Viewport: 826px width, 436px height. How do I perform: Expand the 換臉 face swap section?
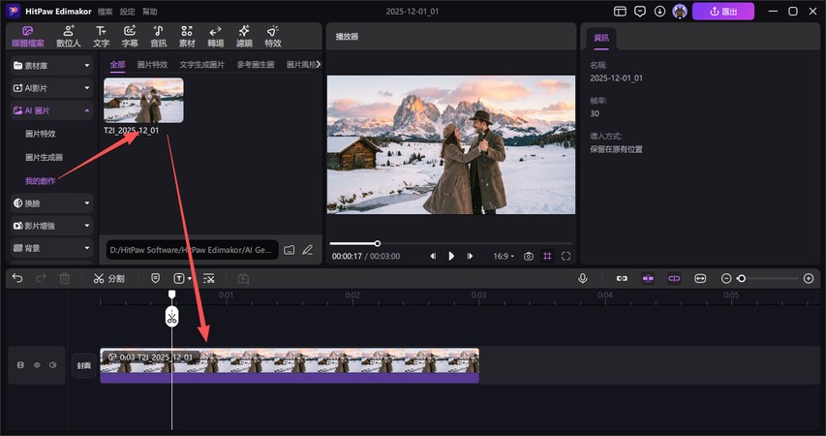52,202
